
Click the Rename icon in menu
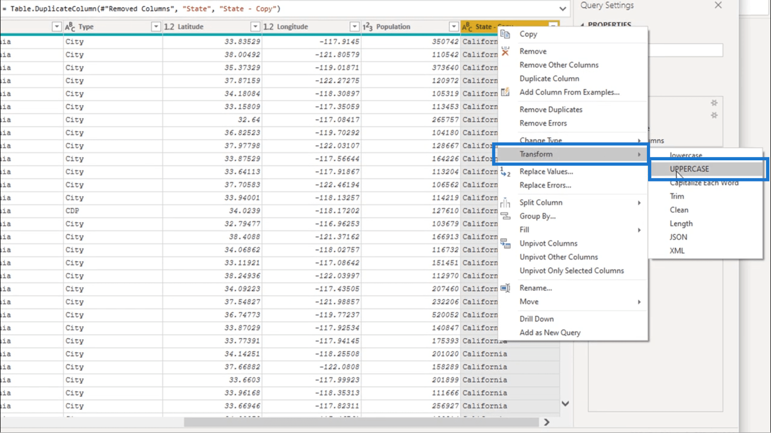click(x=505, y=288)
